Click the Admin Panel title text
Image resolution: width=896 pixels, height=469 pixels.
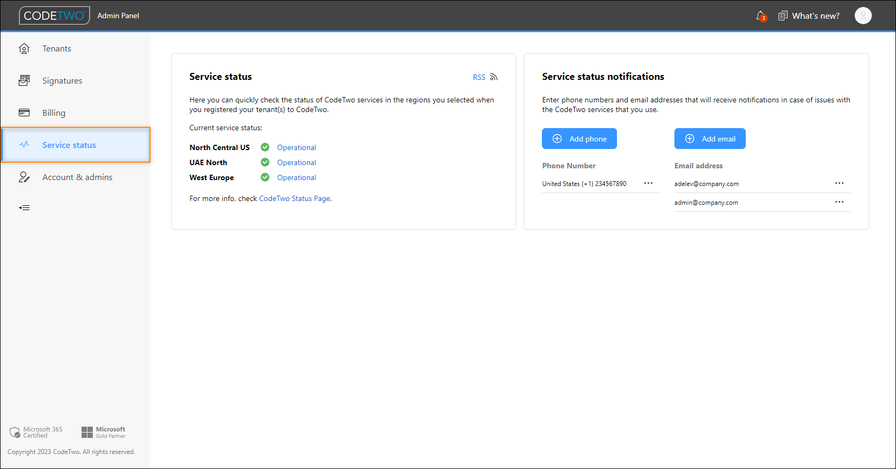click(118, 16)
